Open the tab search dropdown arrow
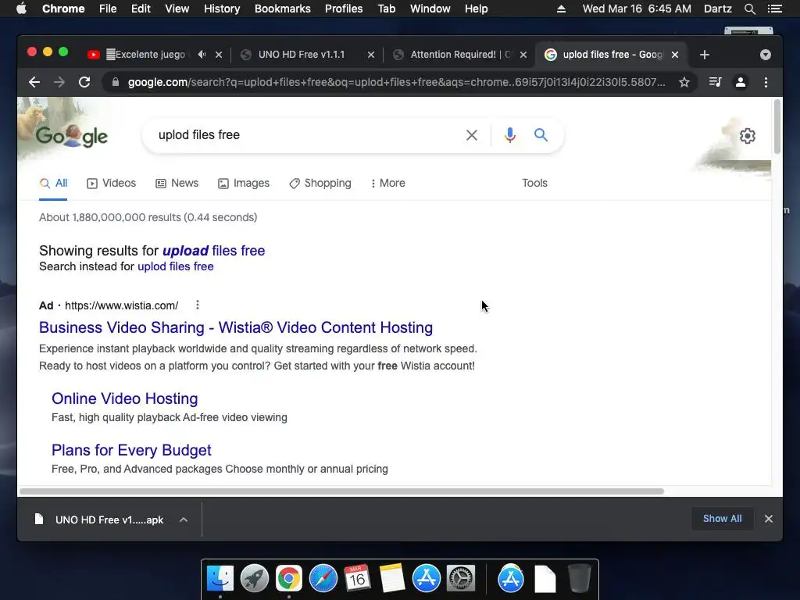This screenshot has height=600, width=800. tap(766, 55)
